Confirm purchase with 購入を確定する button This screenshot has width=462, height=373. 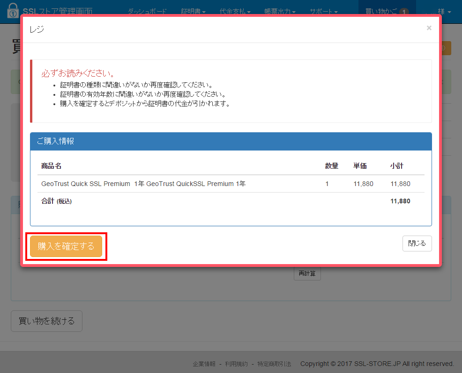point(66,246)
